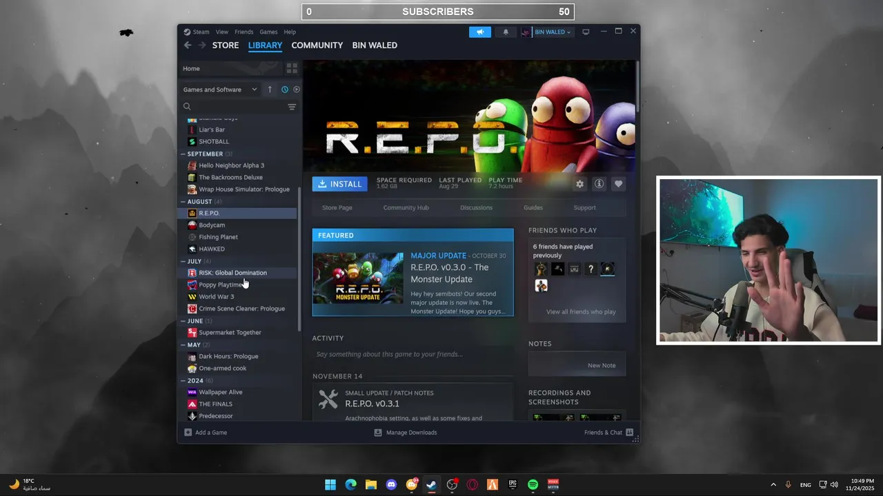Viewport: 883px width, 496px height.
Task: Open File Explorer on the taskbar
Action: 370,485
